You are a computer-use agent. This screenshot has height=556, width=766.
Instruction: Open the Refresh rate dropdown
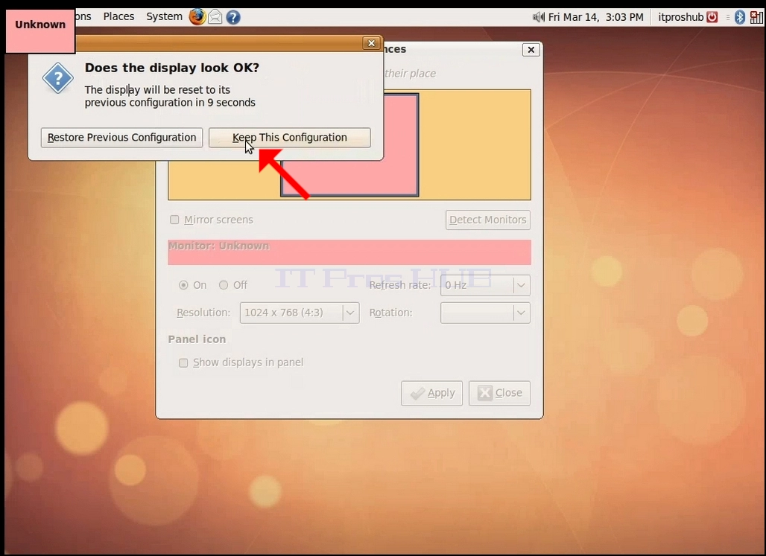[485, 285]
